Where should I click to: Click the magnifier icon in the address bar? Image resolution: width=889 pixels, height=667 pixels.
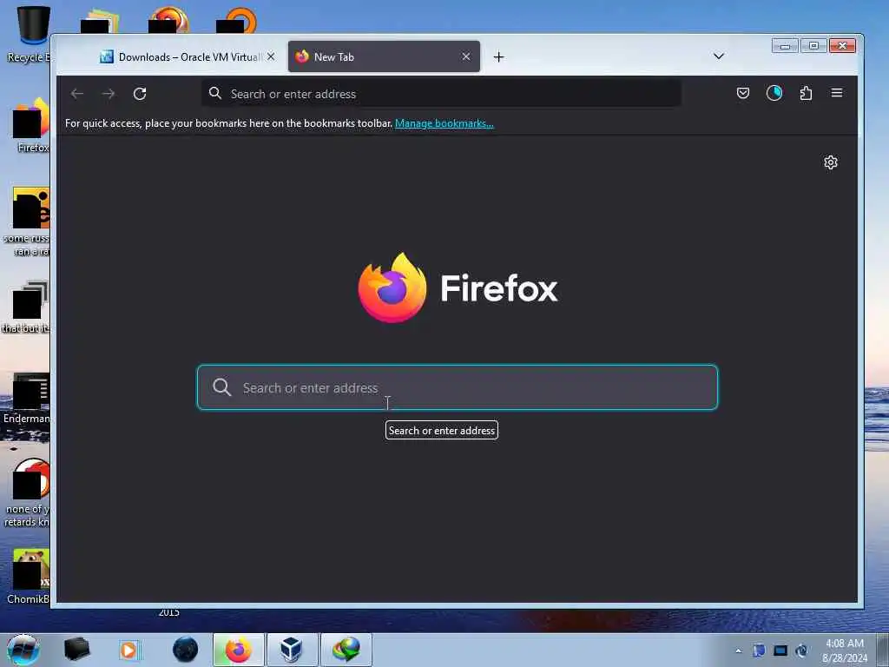point(215,93)
